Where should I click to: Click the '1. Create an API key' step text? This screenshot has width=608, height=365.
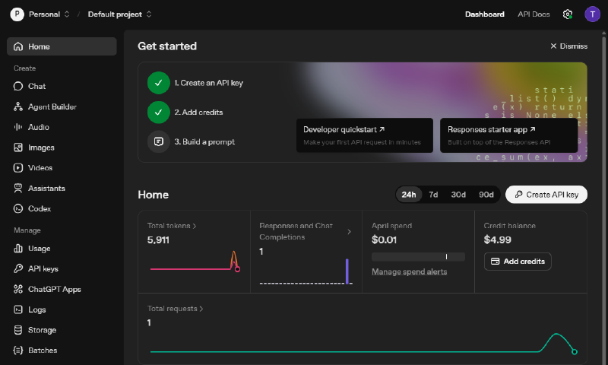click(208, 83)
